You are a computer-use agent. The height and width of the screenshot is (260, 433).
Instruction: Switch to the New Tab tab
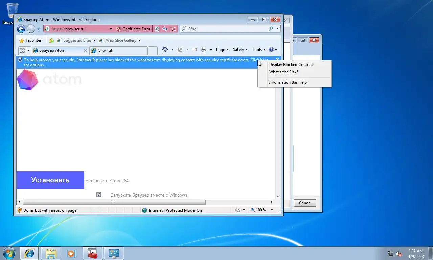[x=118, y=51]
